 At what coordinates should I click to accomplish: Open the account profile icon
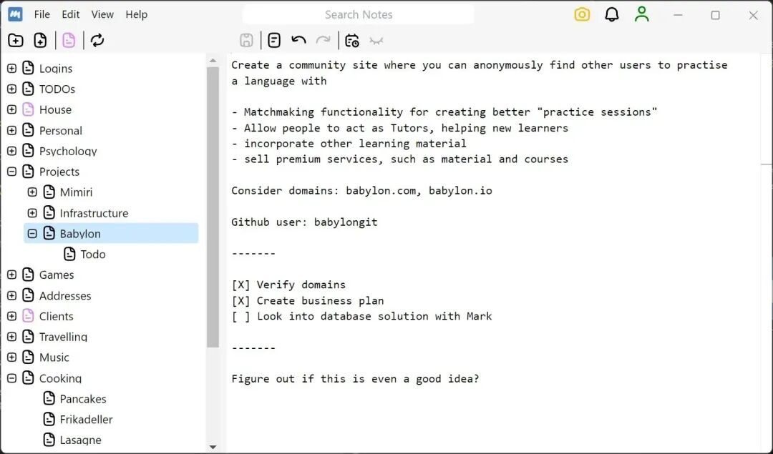(641, 14)
